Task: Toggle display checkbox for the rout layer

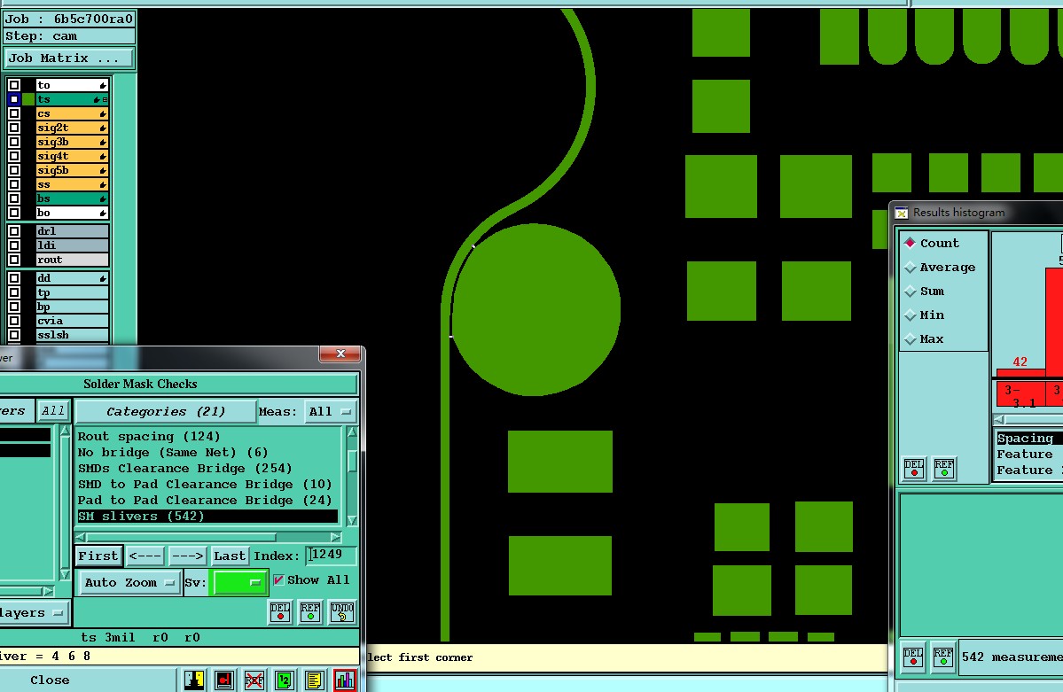Action: (x=13, y=260)
